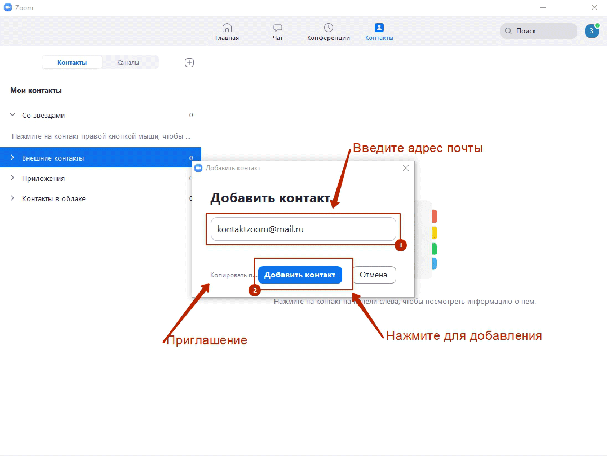The width and height of the screenshot is (607, 456).
Task: Click the magnifier icon in the search box
Action: click(x=508, y=31)
